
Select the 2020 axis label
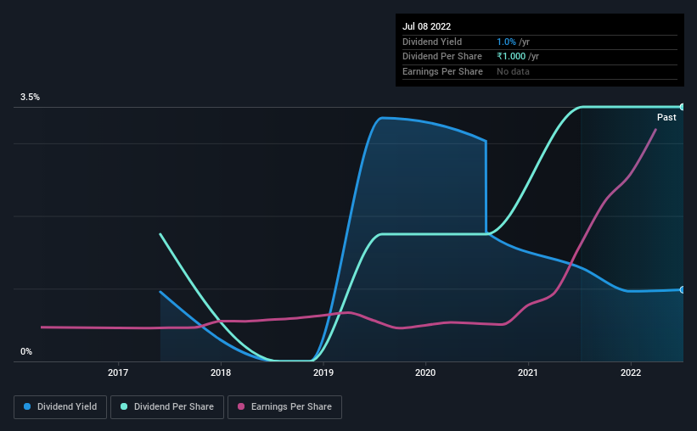[x=425, y=372]
